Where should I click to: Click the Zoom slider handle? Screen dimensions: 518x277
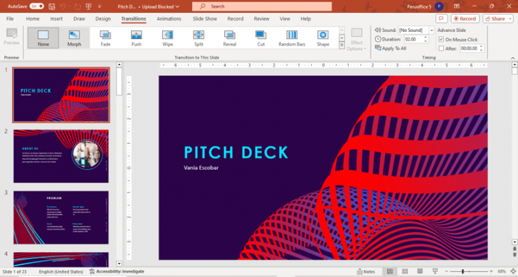462,271
